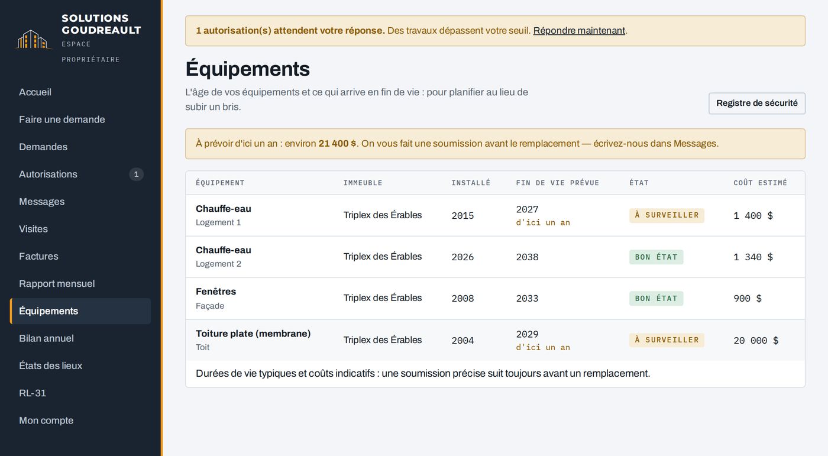The width and height of the screenshot is (828, 456).
Task: Click the Répondre maintenant link
Action: (579, 31)
